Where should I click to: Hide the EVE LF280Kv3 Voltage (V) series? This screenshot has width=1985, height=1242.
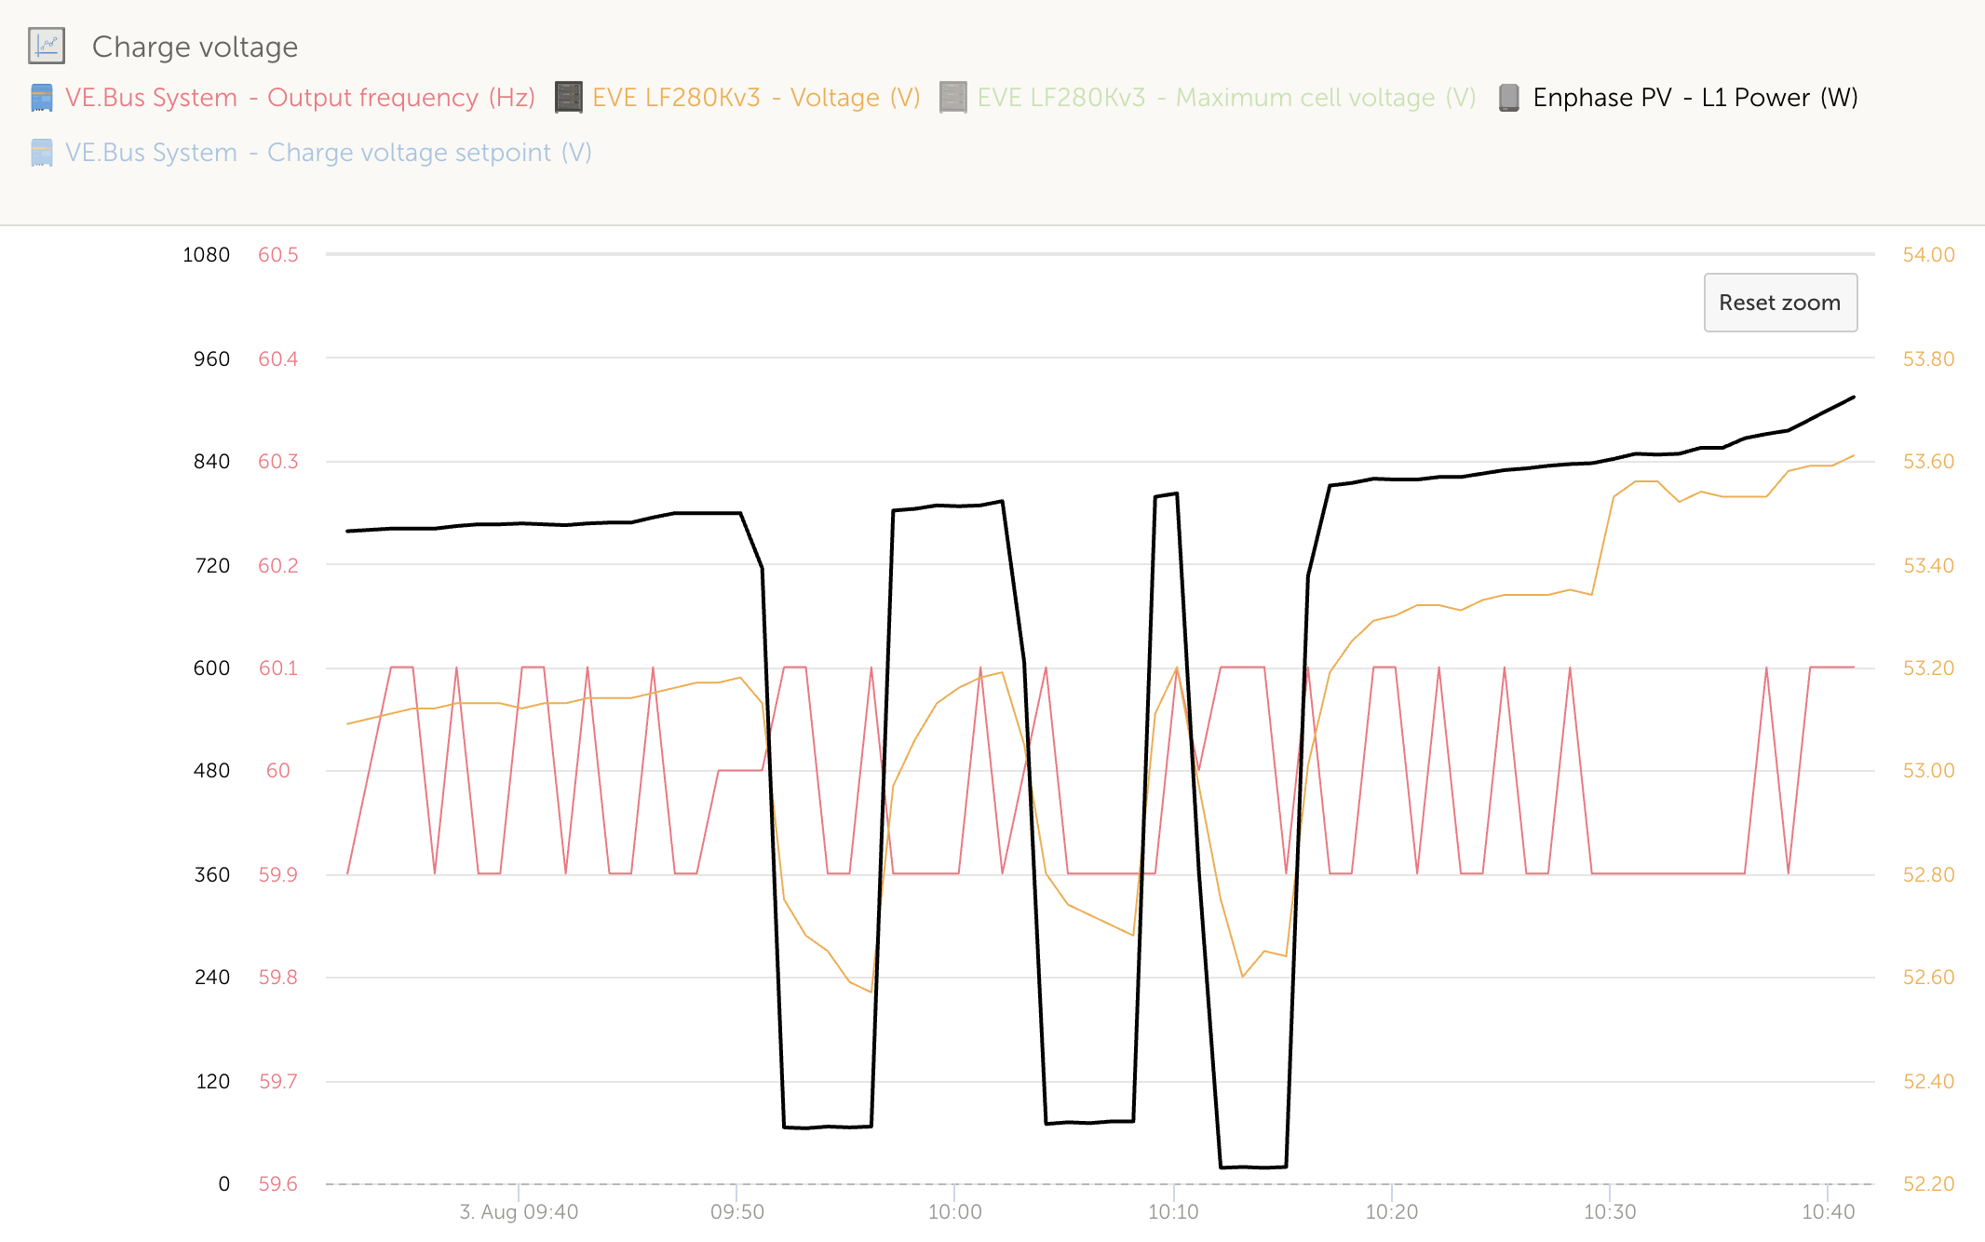pos(755,98)
